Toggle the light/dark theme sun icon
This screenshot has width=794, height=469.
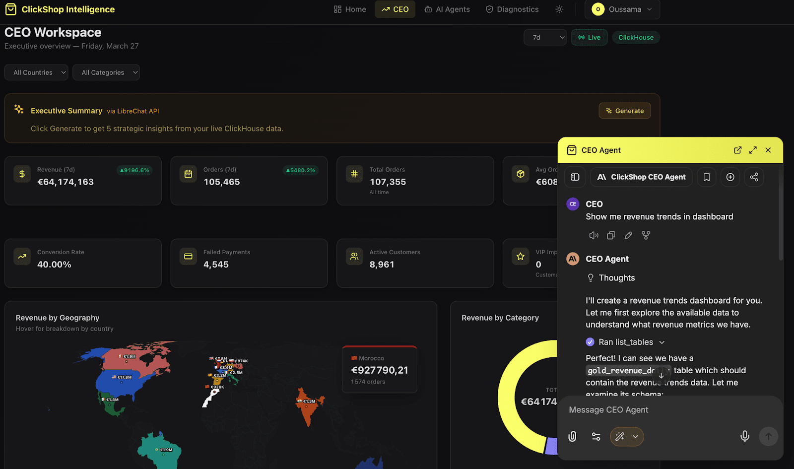559,9
